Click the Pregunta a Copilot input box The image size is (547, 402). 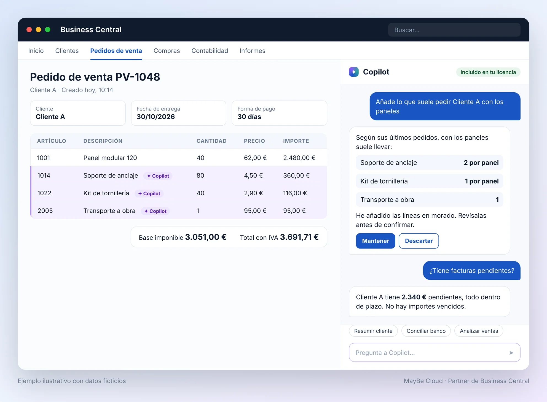435,352
